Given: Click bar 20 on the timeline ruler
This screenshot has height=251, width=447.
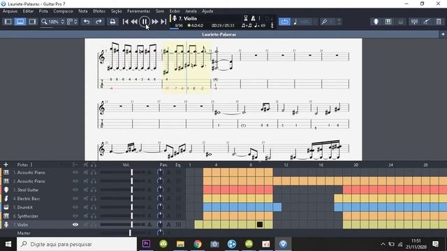Looking at the screenshot, I should (356, 165).
